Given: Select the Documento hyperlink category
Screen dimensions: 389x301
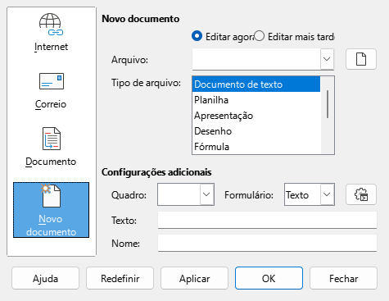Looking at the screenshot, I should [51, 147].
